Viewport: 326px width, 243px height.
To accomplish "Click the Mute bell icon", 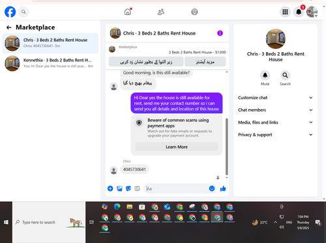I will [265, 75].
